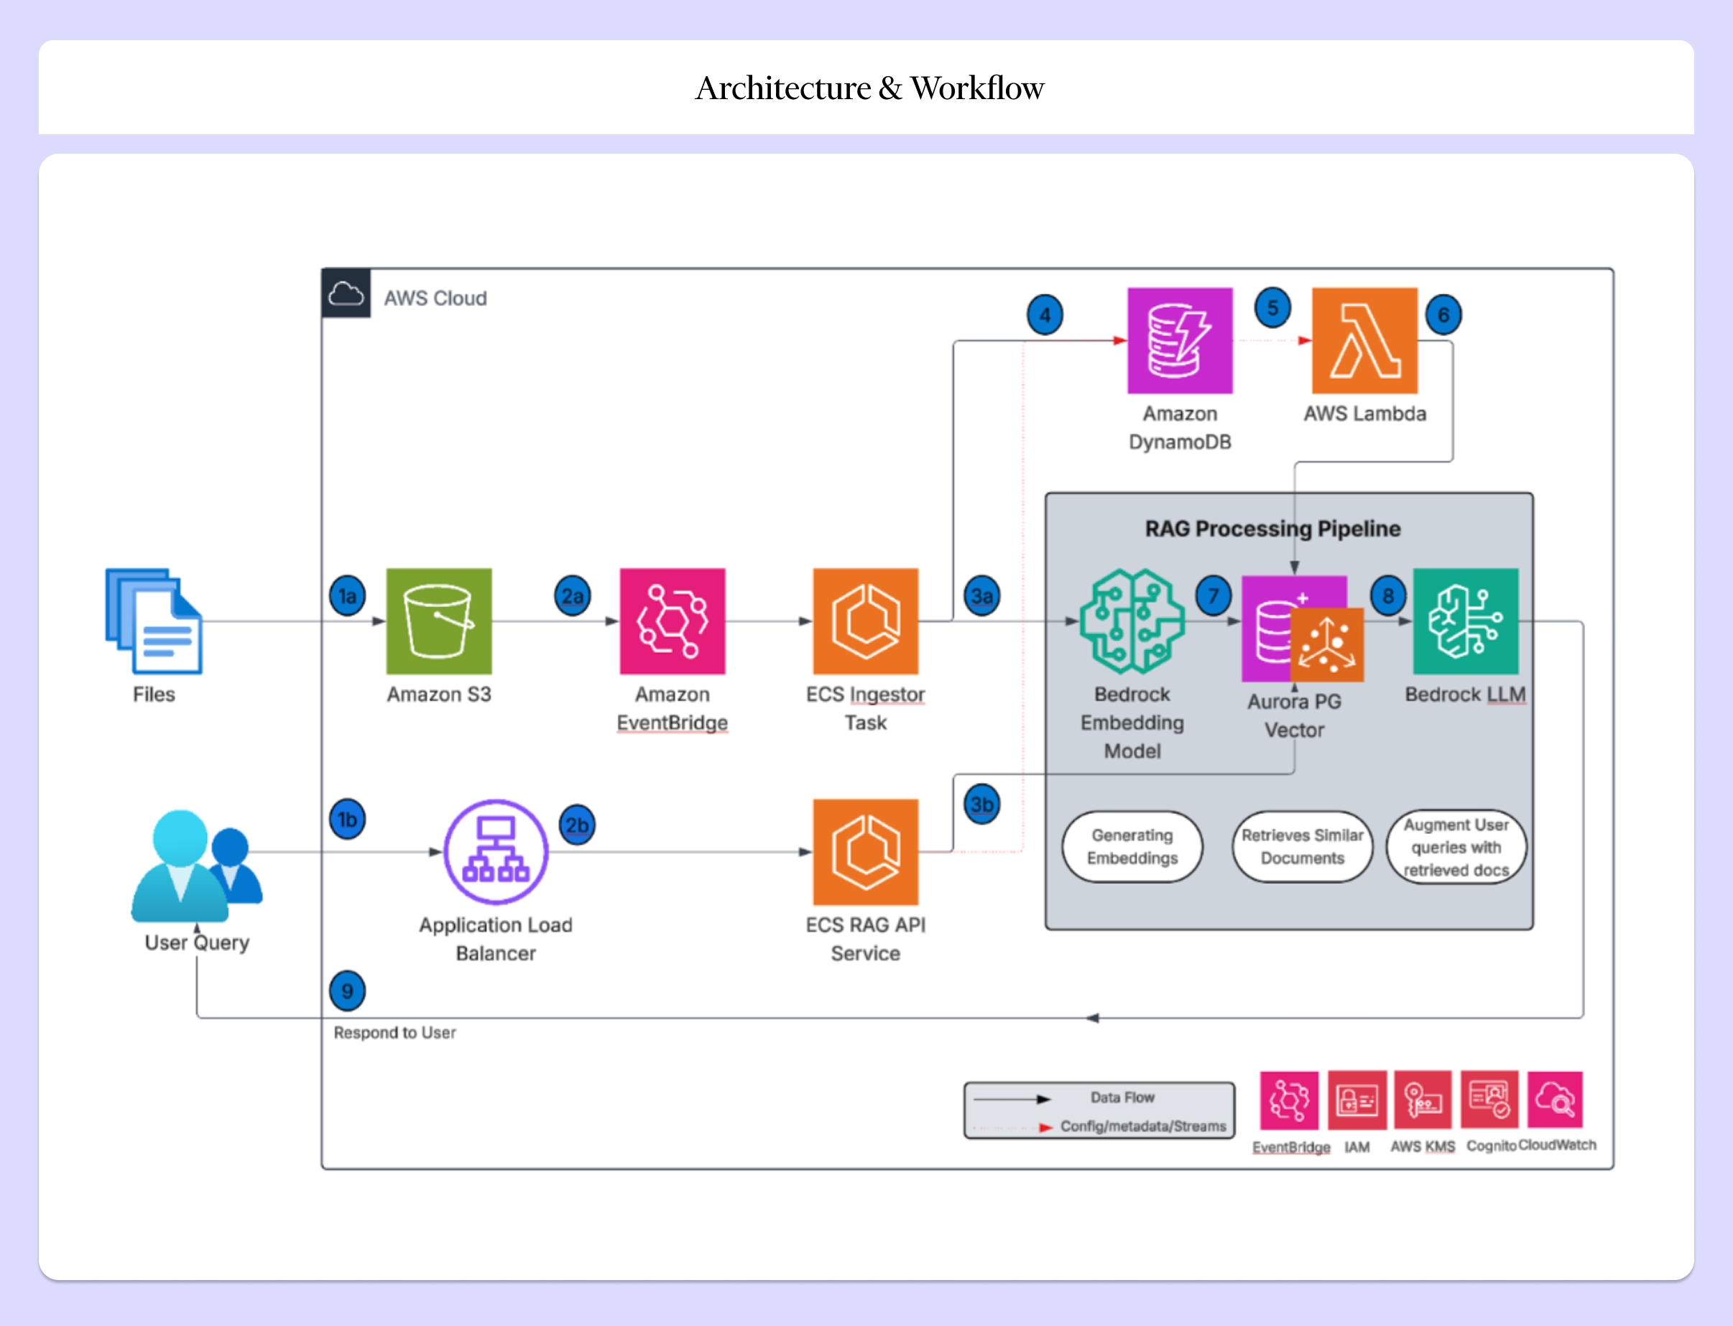Screen dimensions: 1733x1326
Task: Select the ECS Ingestor Task icon
Action: 865,621
